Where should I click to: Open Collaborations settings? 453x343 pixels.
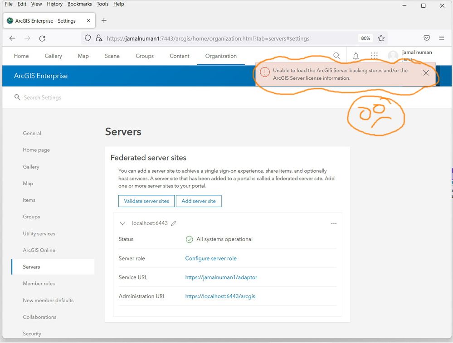[39, 317]
